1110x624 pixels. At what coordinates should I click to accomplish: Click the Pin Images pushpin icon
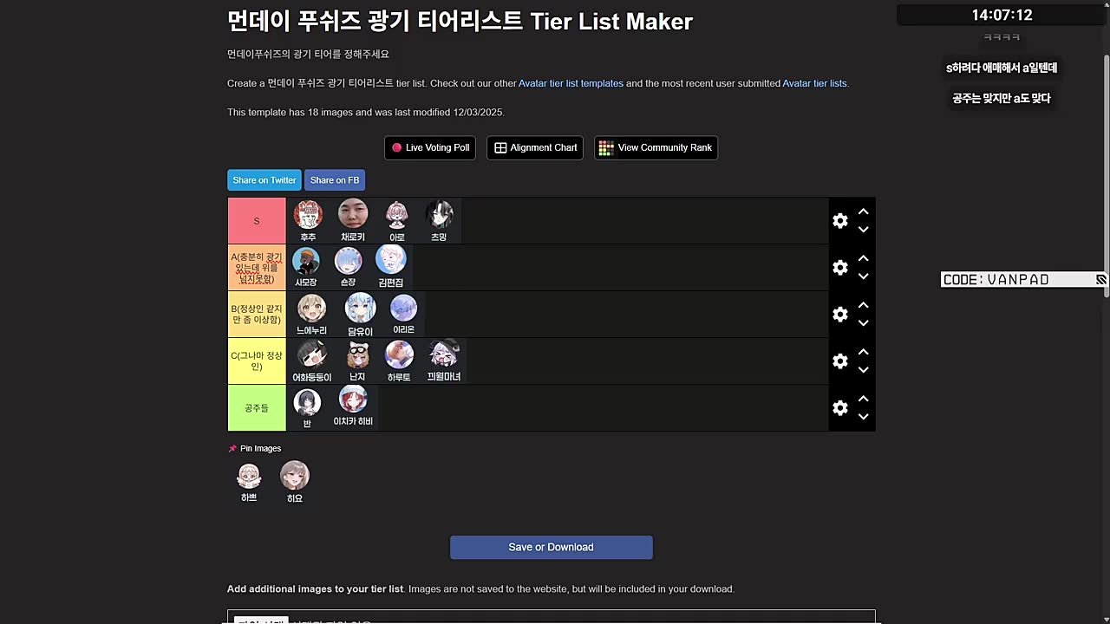(x=232, y=449)
